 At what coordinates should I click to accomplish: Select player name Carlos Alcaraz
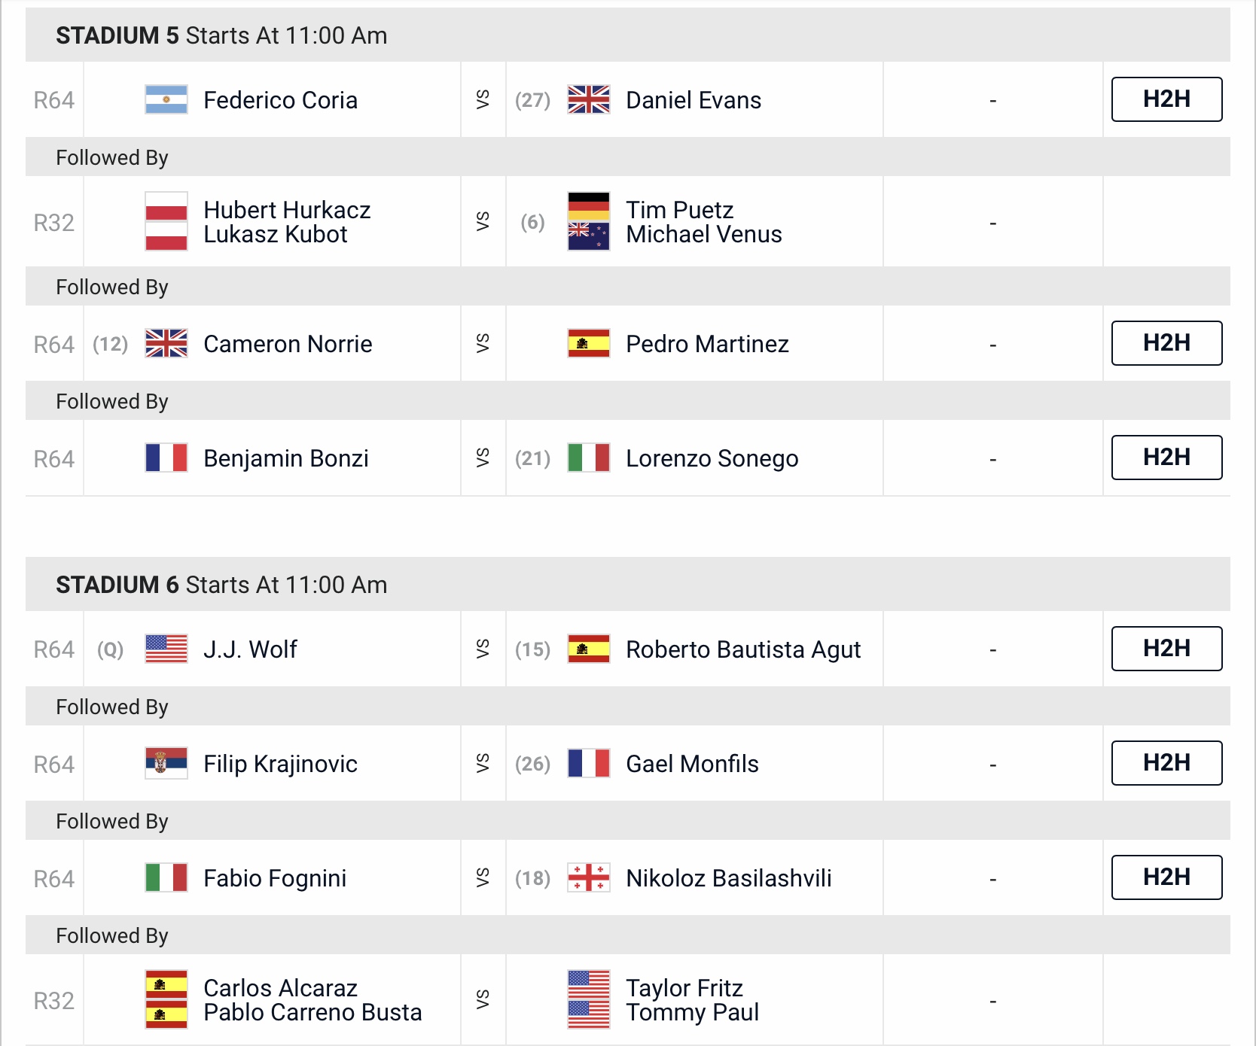(280, 988)
